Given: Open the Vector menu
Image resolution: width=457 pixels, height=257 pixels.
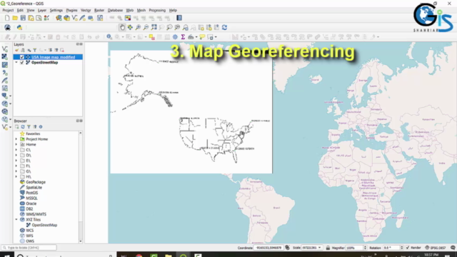Looking at the screenshot, I should (86, 10).
